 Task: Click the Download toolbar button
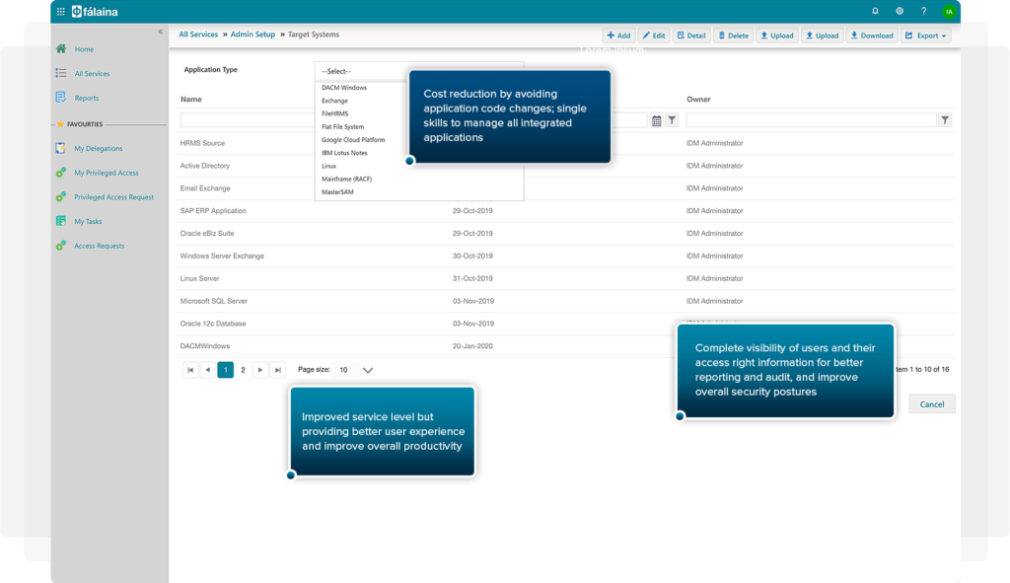click(872, 36)
